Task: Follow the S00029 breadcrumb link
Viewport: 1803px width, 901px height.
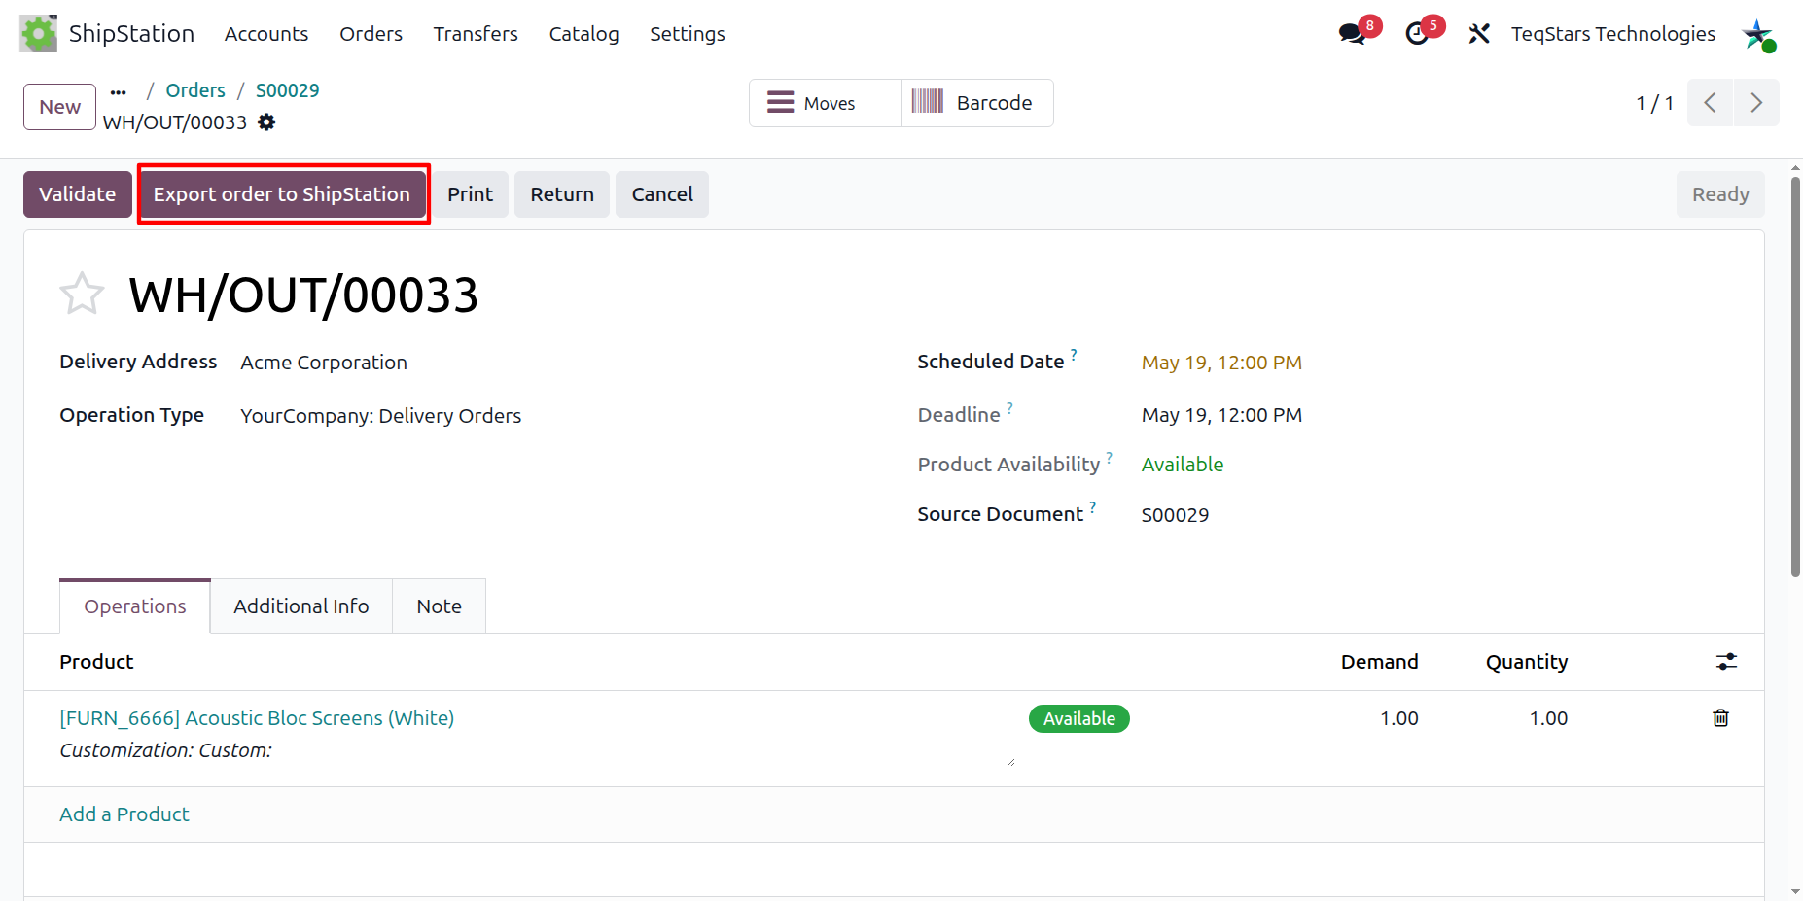Action: [287, 90]
